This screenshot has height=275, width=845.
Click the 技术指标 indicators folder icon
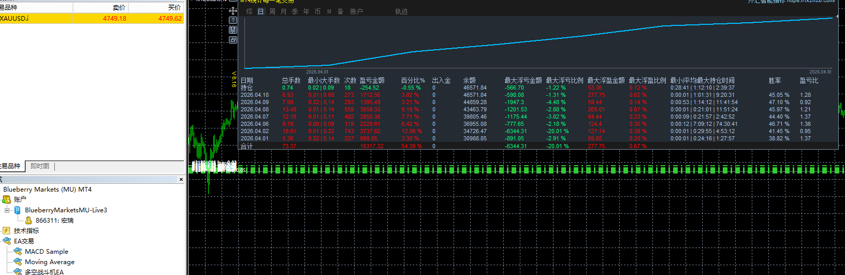(x=7, y=231)
